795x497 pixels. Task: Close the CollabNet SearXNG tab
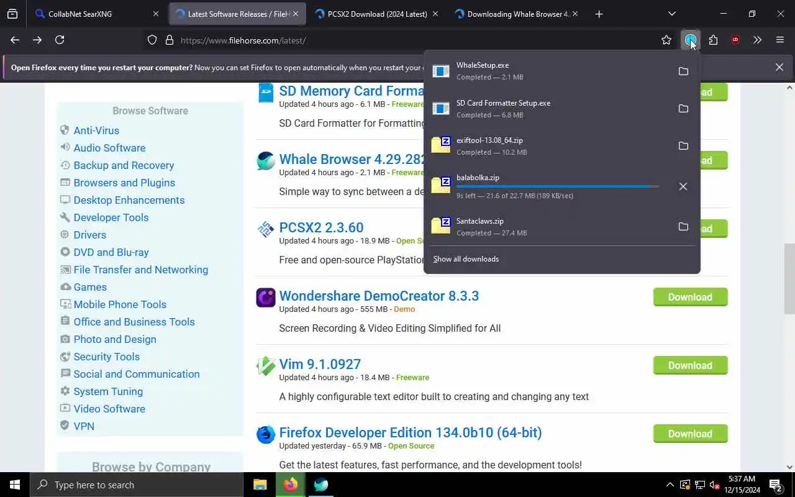155,14
